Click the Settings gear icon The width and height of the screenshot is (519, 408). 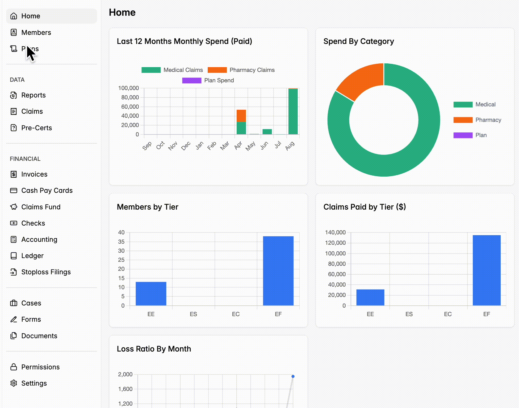pos(14,383)
